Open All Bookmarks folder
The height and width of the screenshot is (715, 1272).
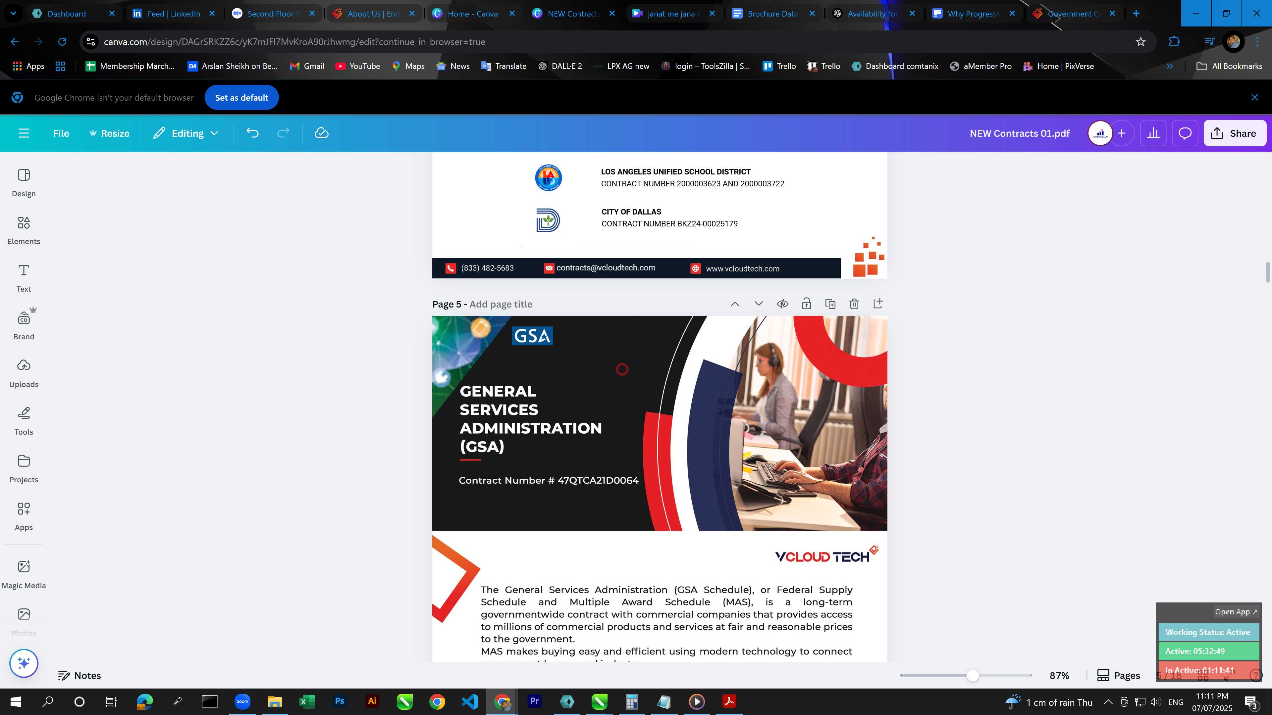click(x=1229, y=66)
